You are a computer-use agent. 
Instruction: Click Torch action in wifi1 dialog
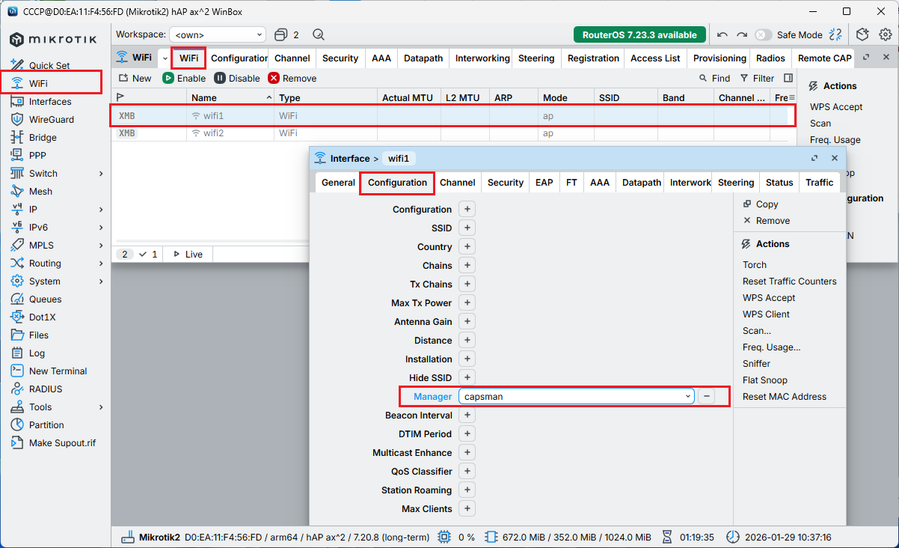755,264
